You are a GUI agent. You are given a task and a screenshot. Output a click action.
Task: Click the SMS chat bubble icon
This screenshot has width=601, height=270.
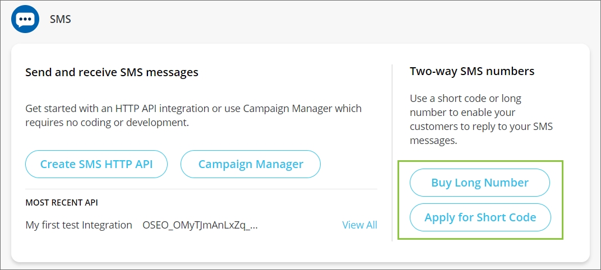coord(25,19)
